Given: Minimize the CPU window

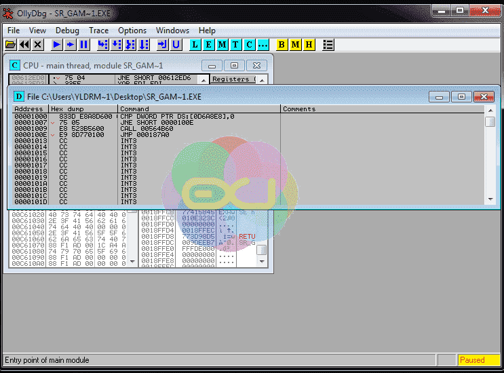Looking at the screenshot, I should tap(212, 66).
